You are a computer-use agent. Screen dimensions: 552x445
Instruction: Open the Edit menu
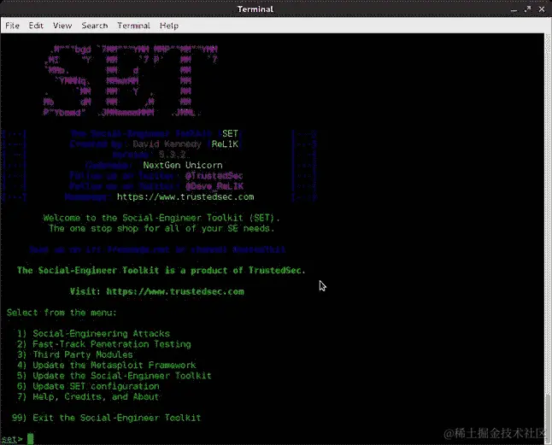click(36, 26)
